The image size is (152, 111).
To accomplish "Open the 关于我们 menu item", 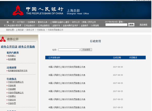I will pyautogui.click(x=21, y=22).
